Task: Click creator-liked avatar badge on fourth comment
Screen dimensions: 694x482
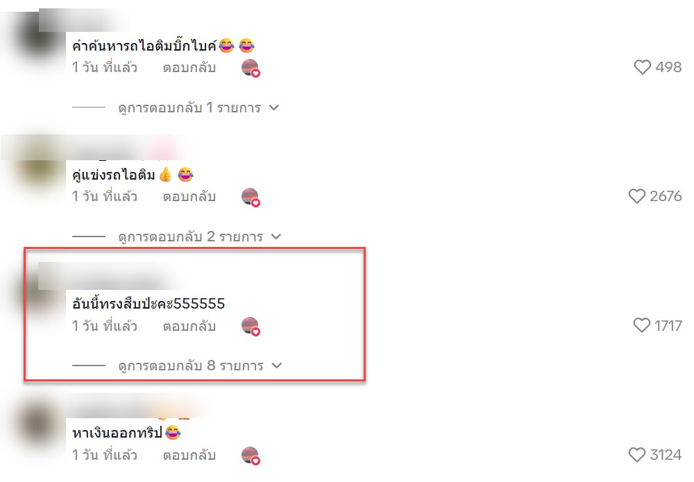Action: pos(251,455)
